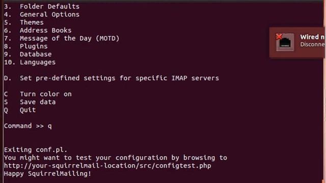Select the General Options menu entry
326x183 pixels.
tap(42, 14)
